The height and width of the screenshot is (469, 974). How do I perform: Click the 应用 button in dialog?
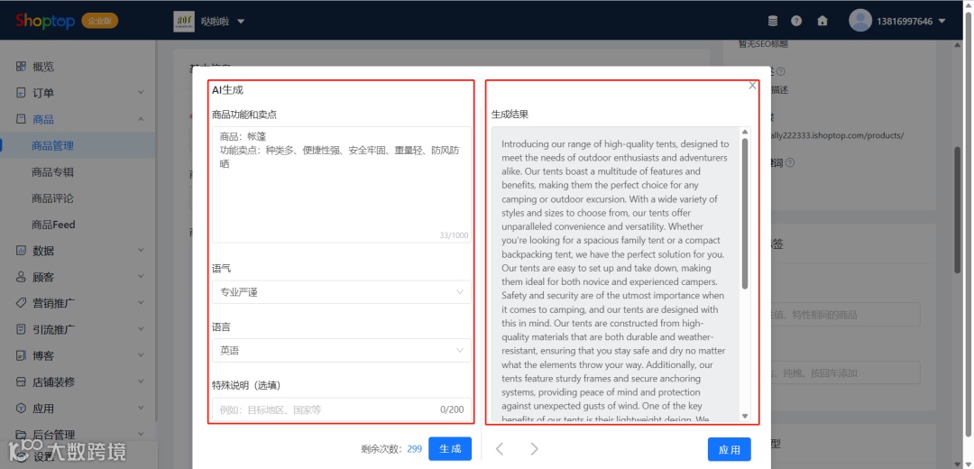pyautogui.click(x=730, y=450)
